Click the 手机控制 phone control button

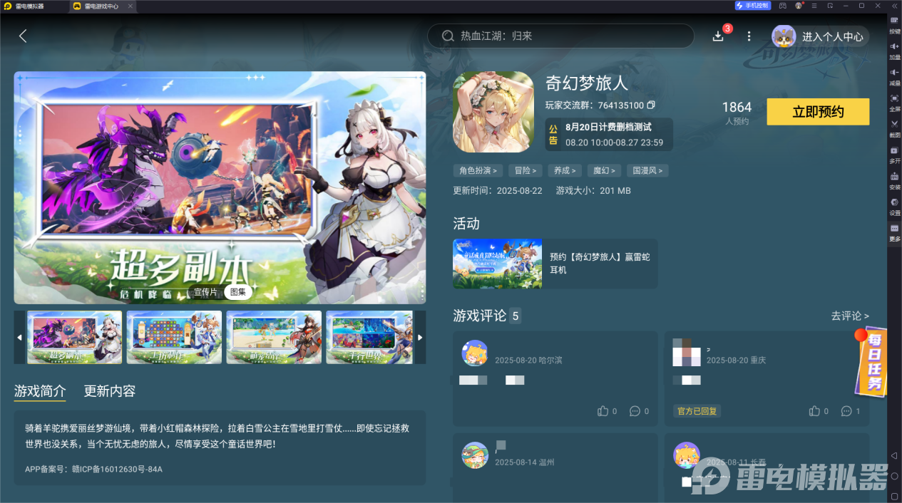pos(752,6)
